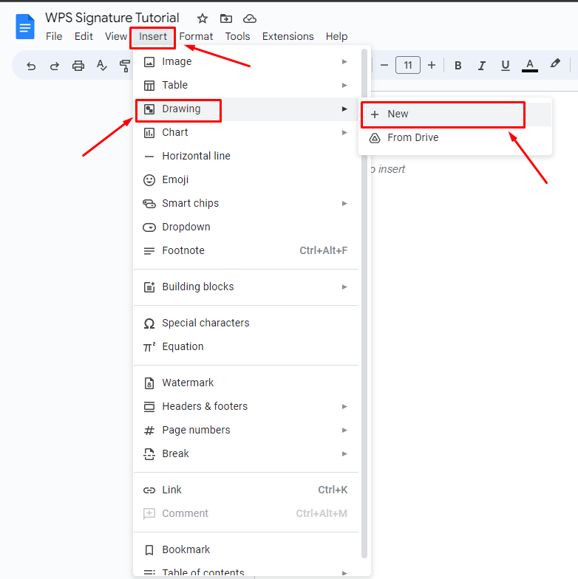578x579 pixels.
Task: Expand the Building blocks submenu
Action: point(246,287)
